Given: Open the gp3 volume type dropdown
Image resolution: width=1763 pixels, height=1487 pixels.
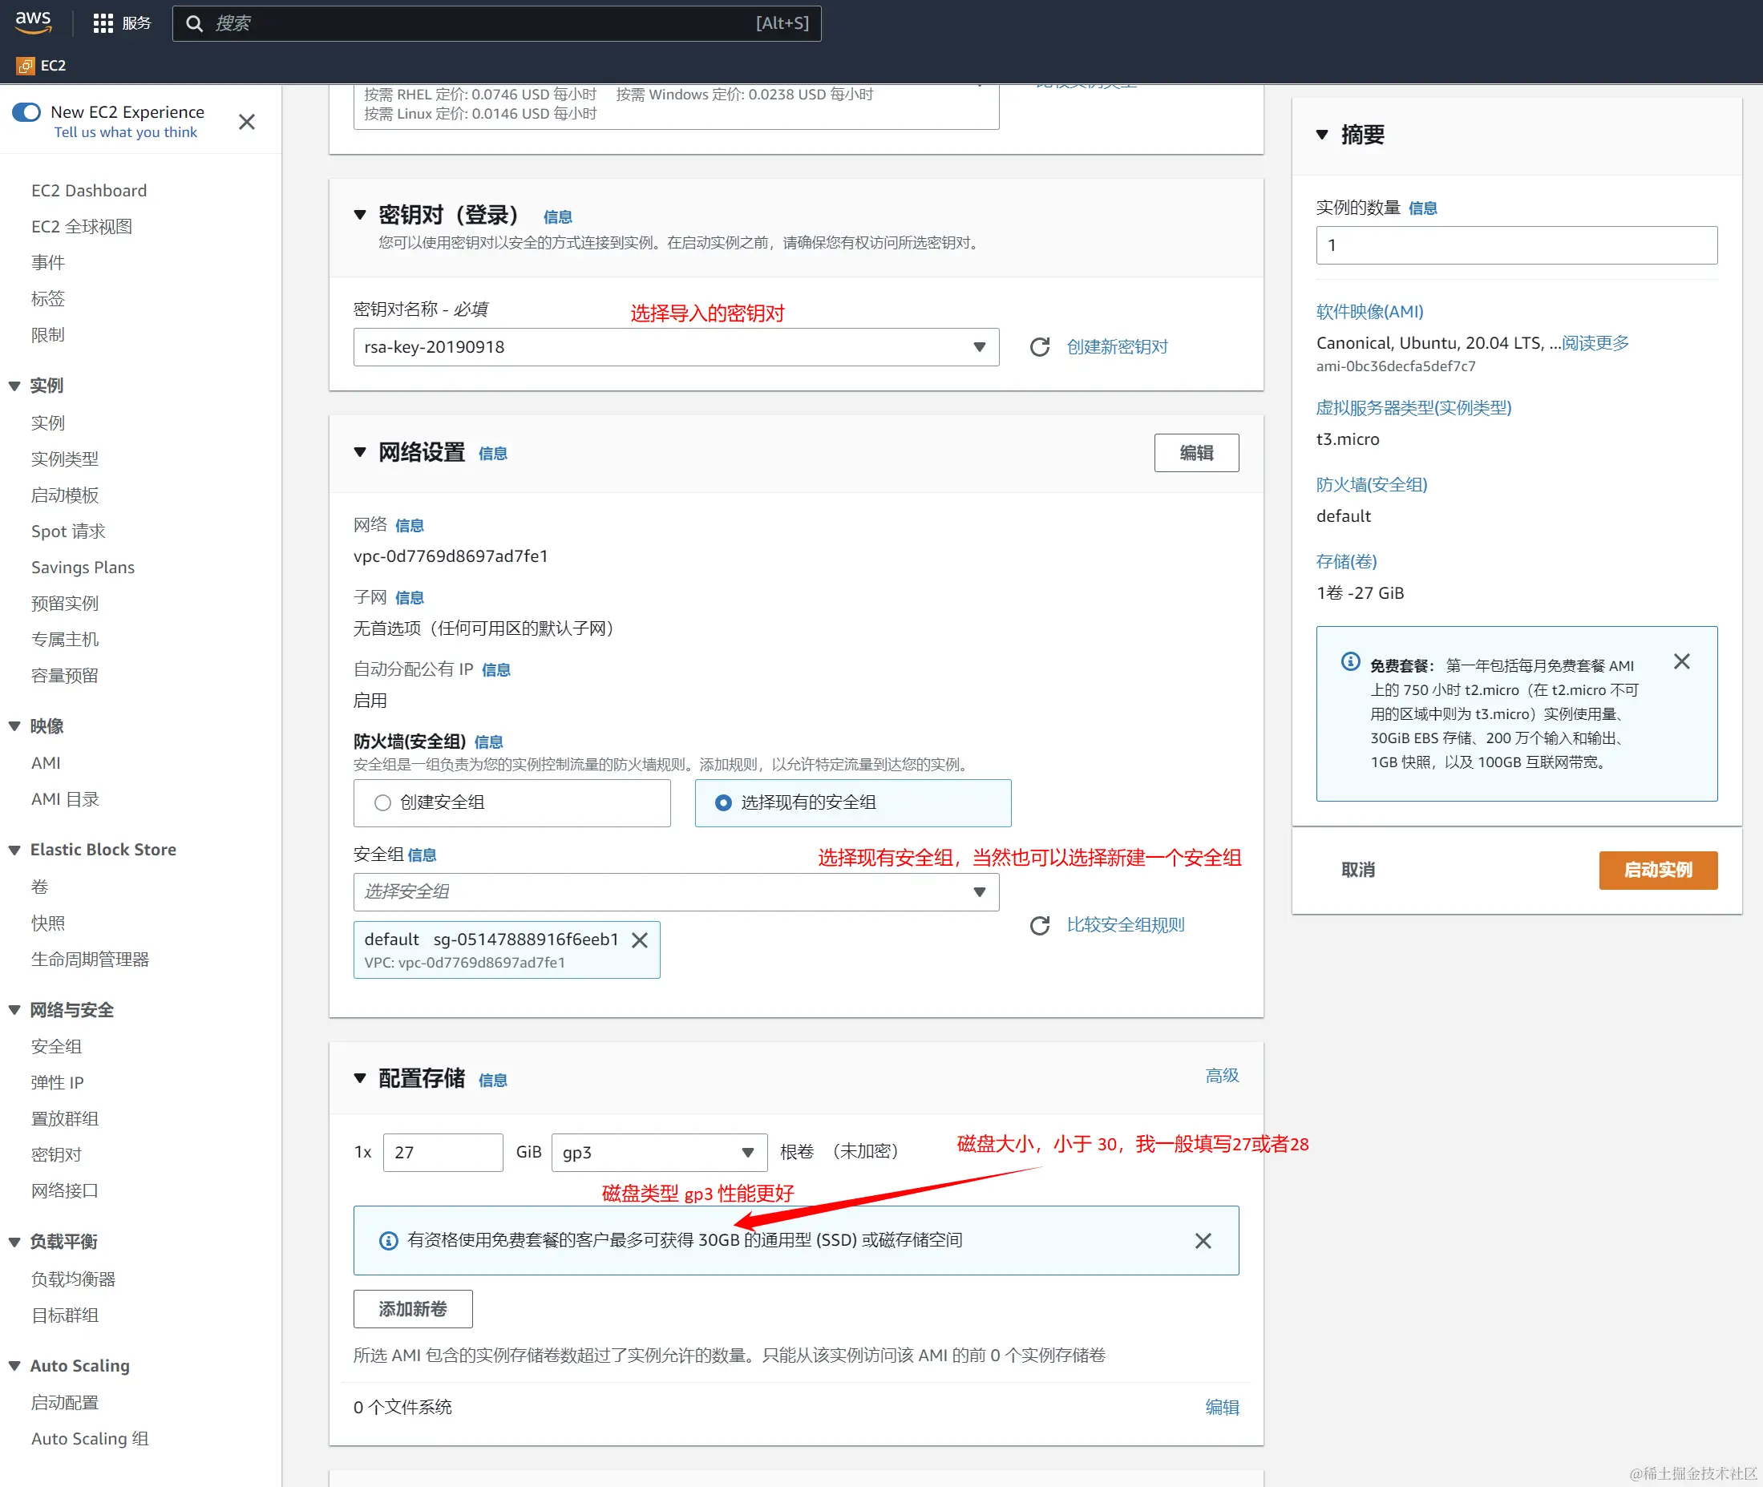Looking at the screenshot, I should point(658,1153).
